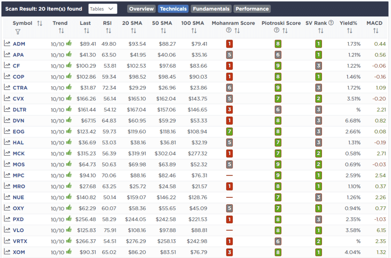The height and width of the screenshot is (258, 391).
Task: Sort by RSI column arrows
Action: pyautogui.click(x=108, y=31)
